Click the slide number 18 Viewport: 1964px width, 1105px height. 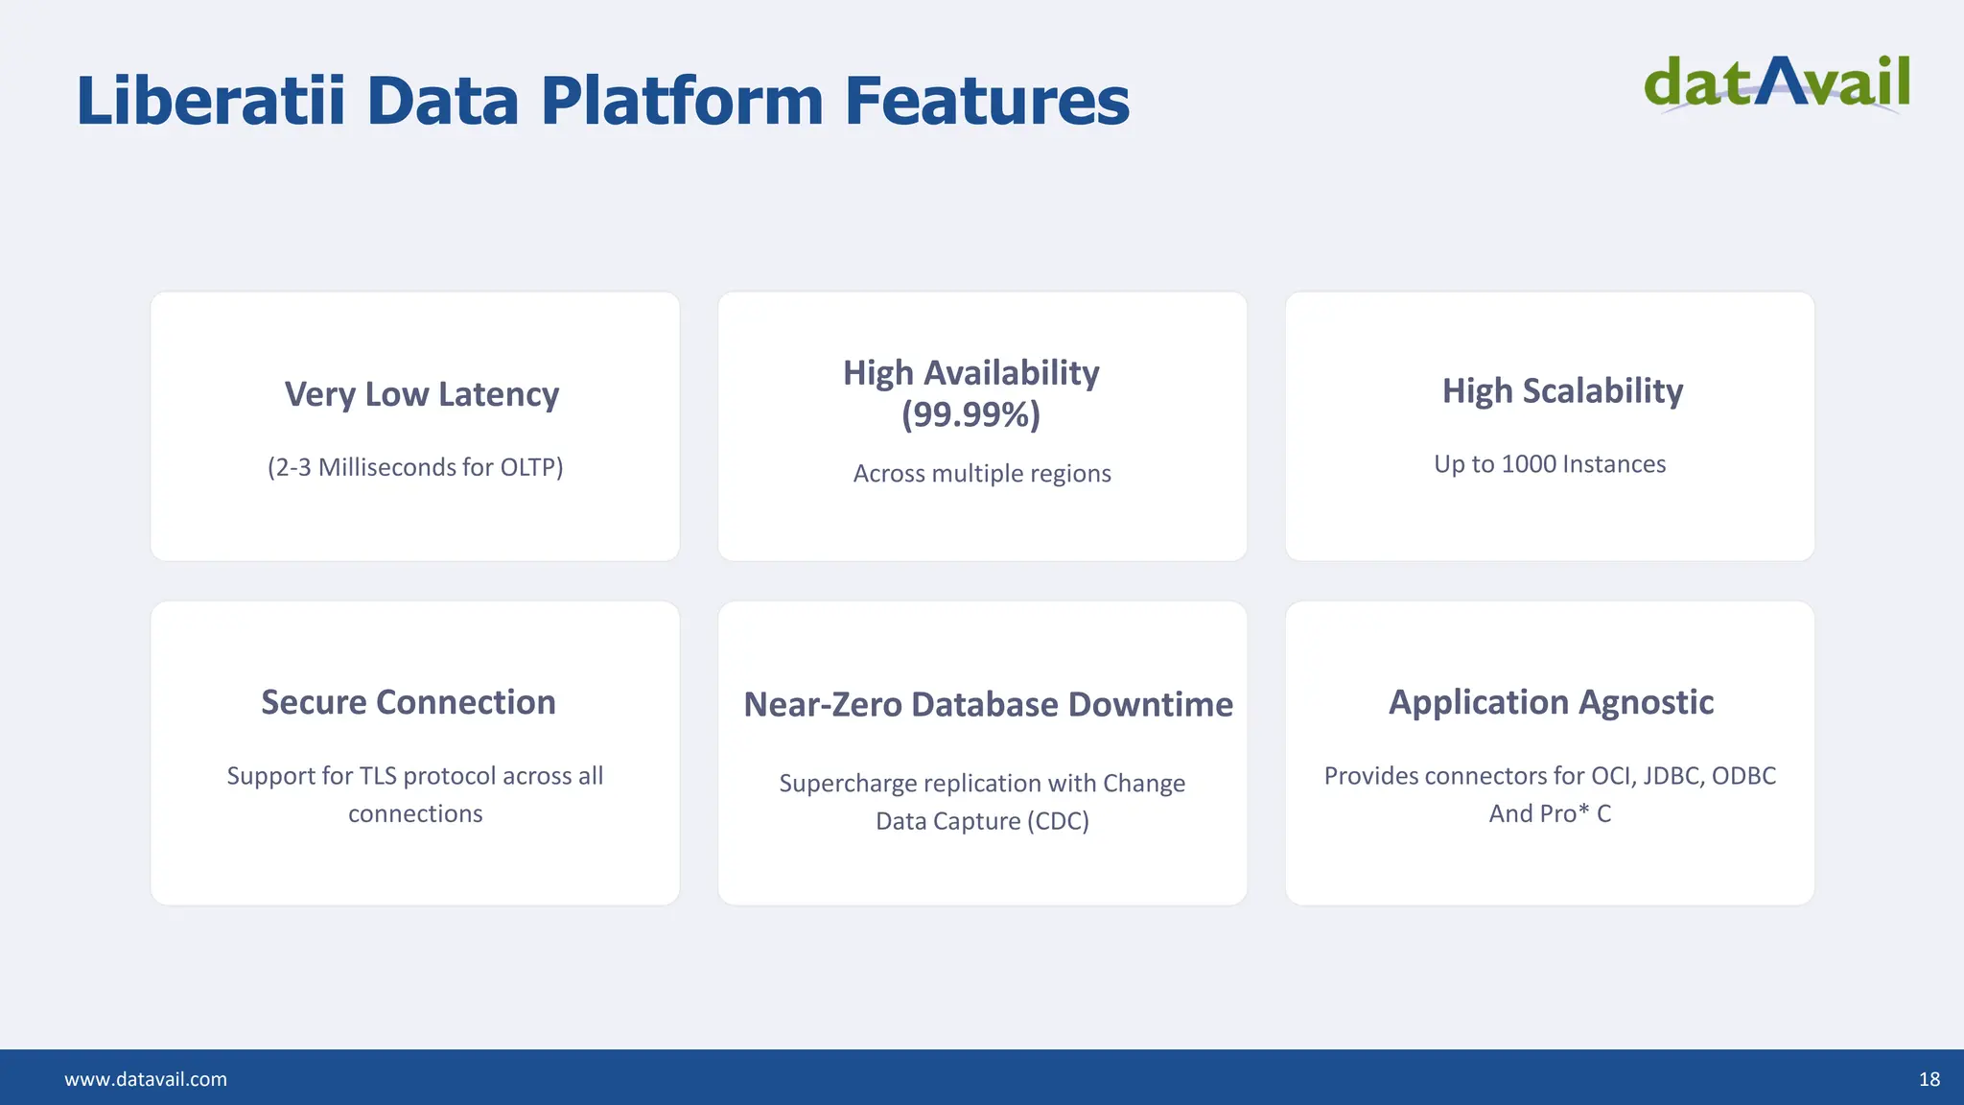coord(1929,1079)
